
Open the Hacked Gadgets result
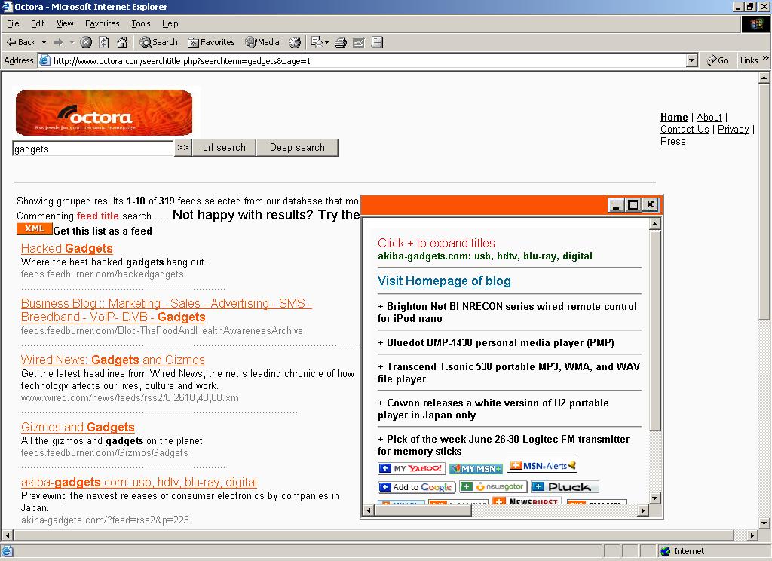[67, 248]
